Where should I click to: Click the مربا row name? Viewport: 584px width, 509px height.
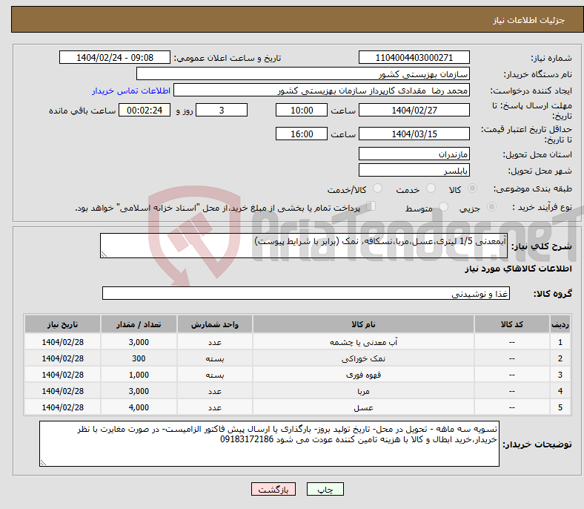coord(363,391)
